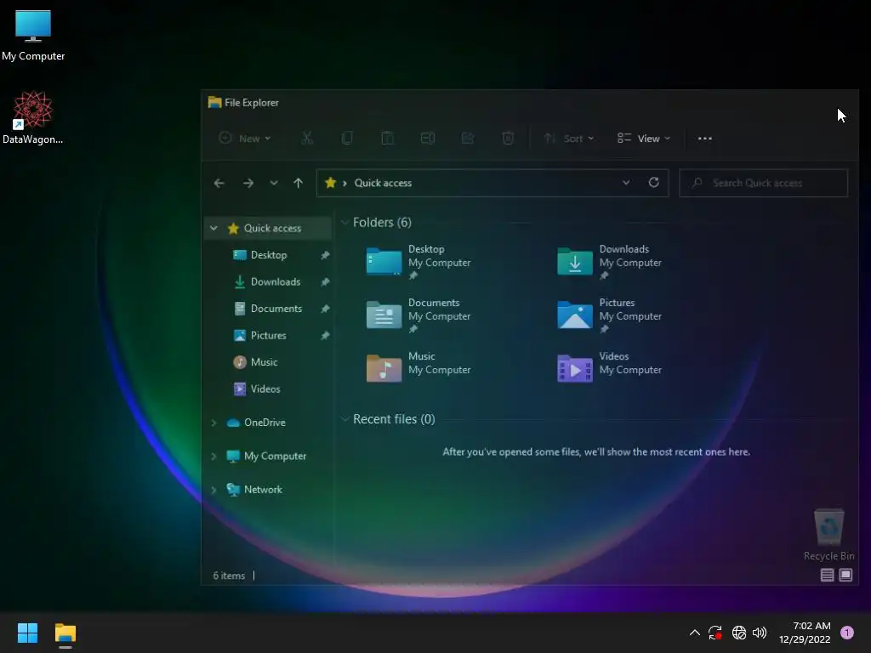Open the Music folder tile
871x653 pixels.
pos(418,369)
